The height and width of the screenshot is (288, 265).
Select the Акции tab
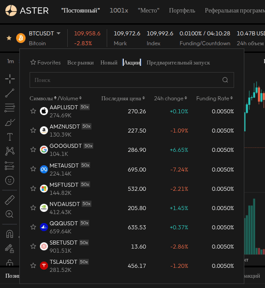(x=132, y=62)
